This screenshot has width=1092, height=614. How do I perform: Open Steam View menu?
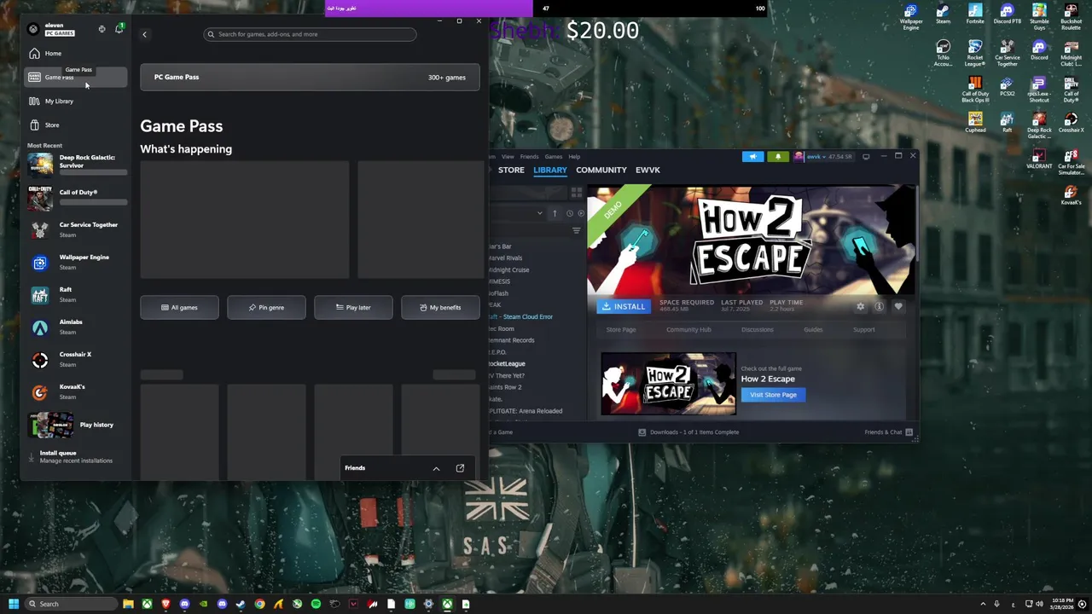point(508,157)
